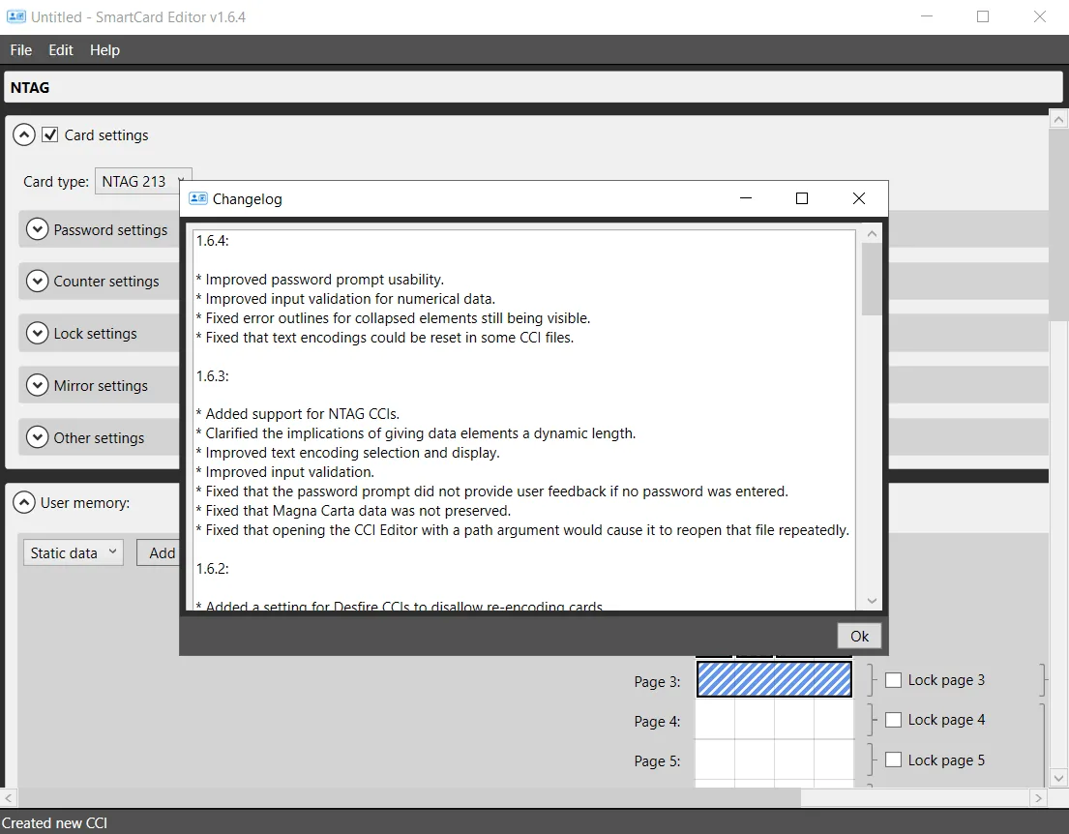Expand Counter settings section

tap(37, 281)
